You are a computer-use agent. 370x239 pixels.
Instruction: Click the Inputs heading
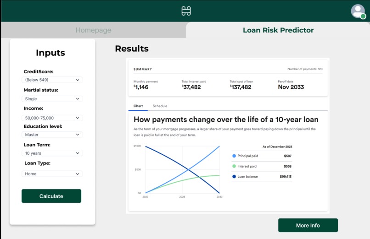(50, 53)
